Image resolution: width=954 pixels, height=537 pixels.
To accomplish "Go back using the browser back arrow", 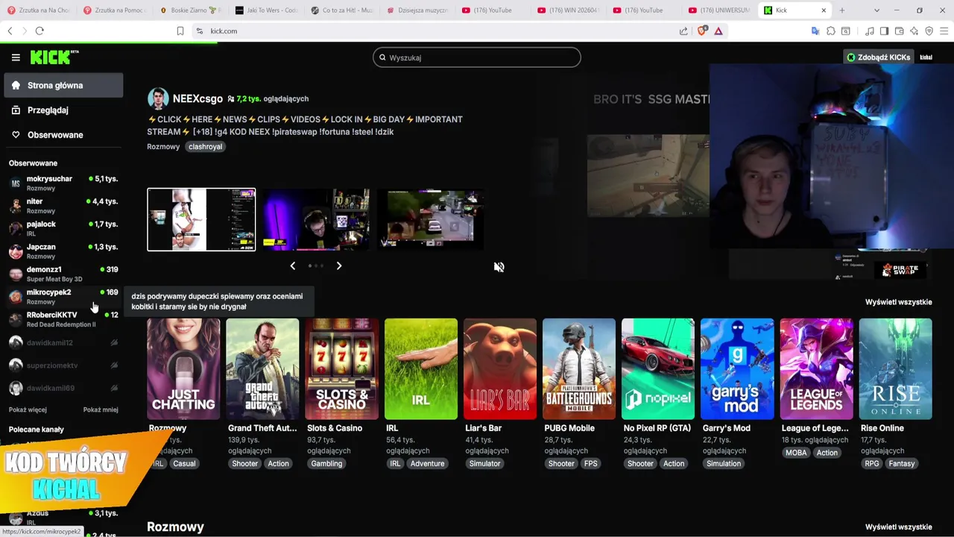I will point(10,31).
